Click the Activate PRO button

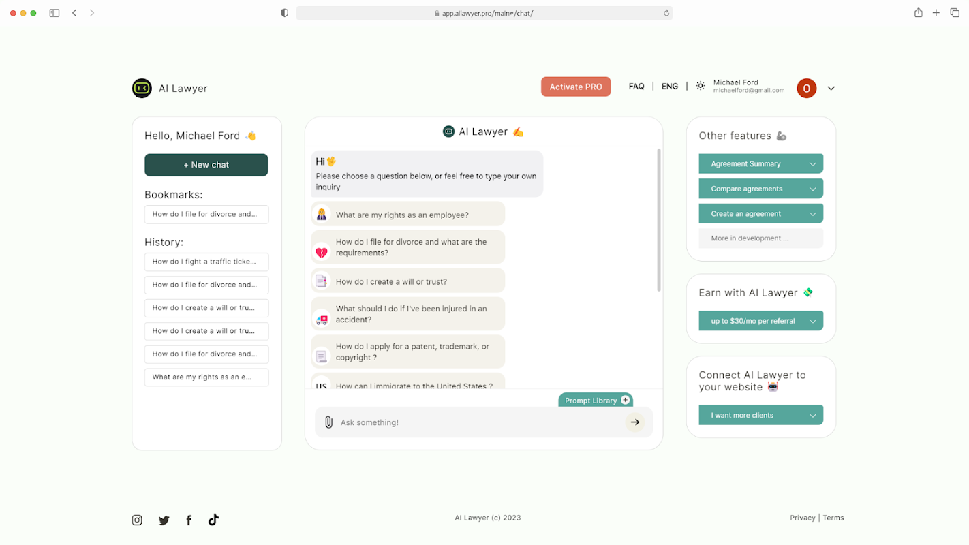[x=576, y=87]
